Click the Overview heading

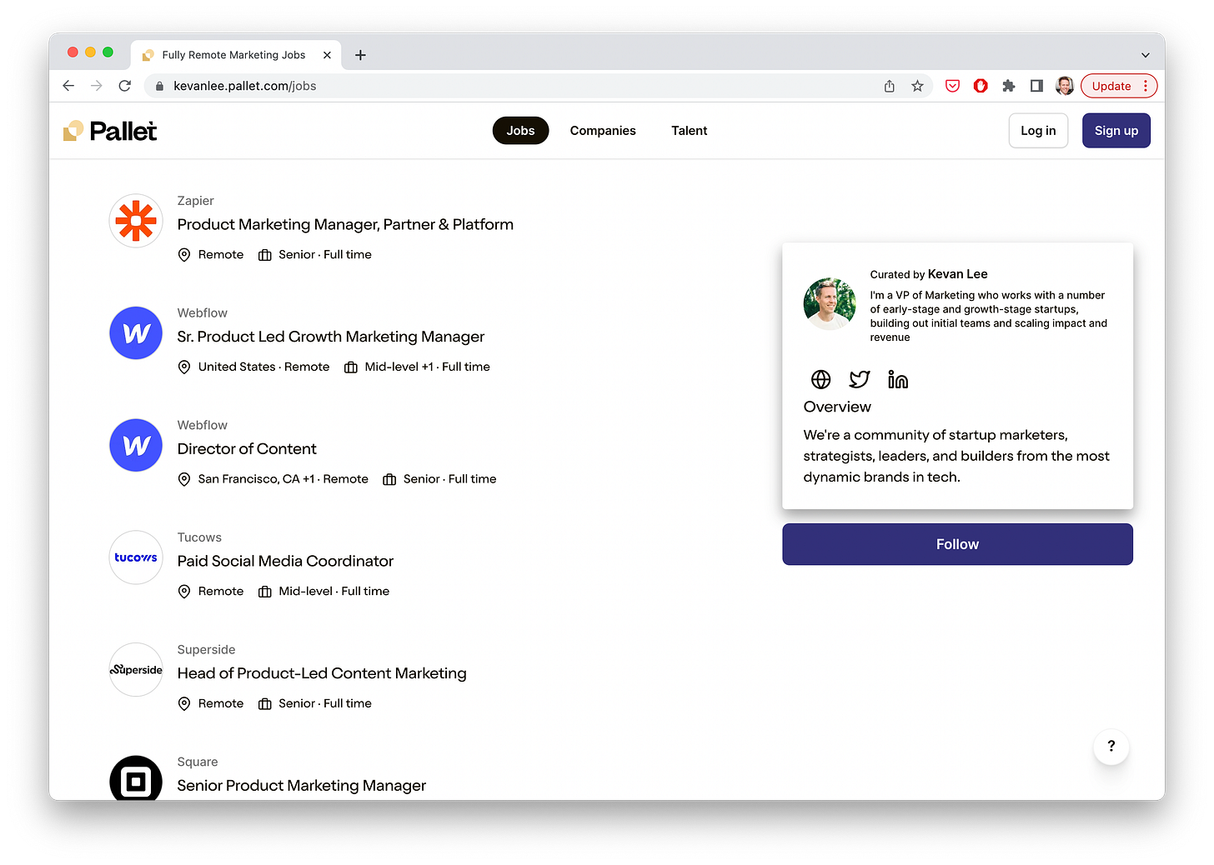837,407
